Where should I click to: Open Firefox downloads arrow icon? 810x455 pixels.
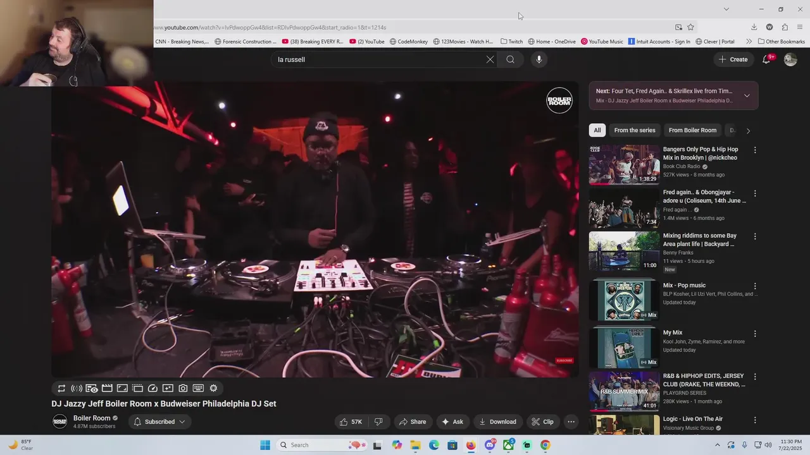(x=754, y=27)
